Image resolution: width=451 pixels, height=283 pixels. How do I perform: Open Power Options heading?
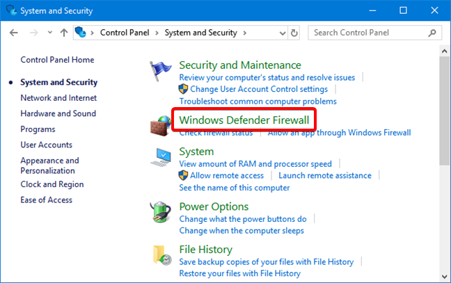coord(214,207)
